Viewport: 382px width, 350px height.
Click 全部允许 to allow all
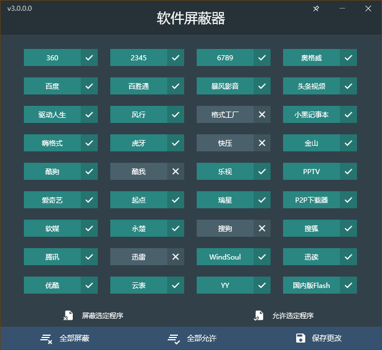202,338
